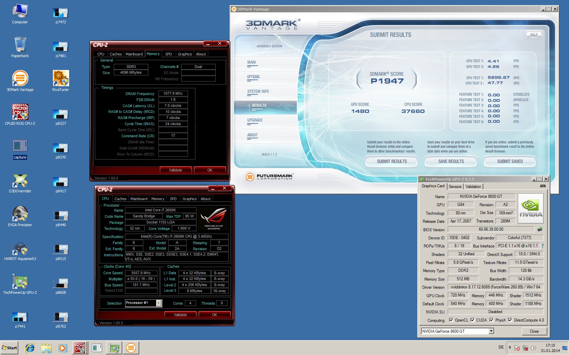
Task: Toggle CUDA checkbox in GPU-Z
Action: pos(472,320)
